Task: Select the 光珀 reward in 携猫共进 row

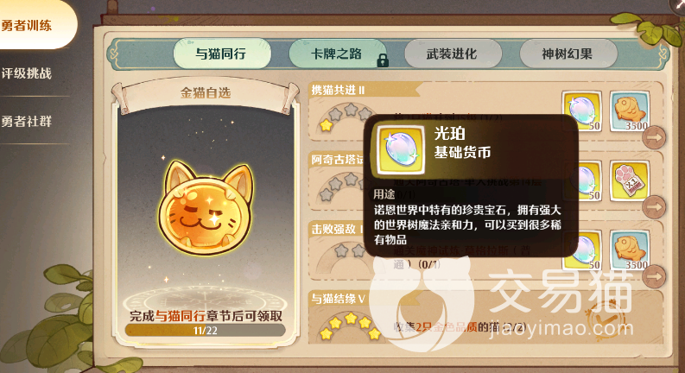Action: click(x=581, y=111)
